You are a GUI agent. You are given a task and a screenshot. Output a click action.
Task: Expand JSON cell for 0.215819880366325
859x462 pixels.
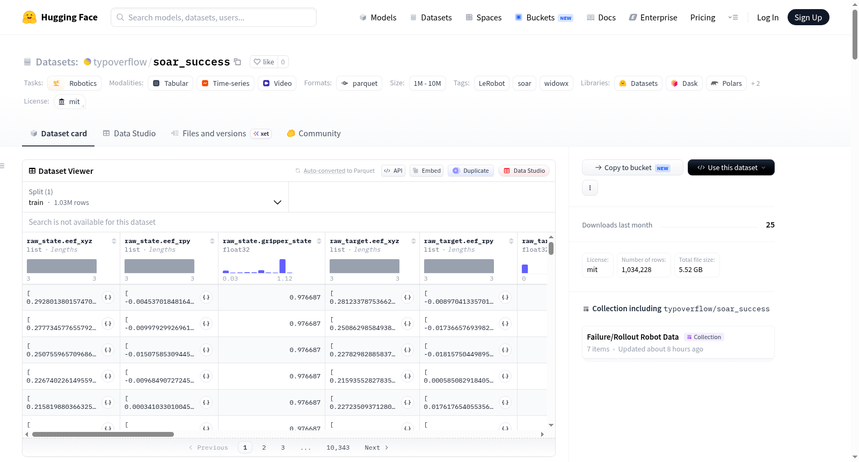[x=108, y=402]
